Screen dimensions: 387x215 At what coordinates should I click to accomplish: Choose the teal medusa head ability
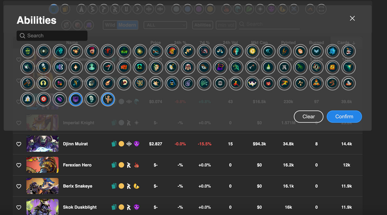[x=236, y=51]
